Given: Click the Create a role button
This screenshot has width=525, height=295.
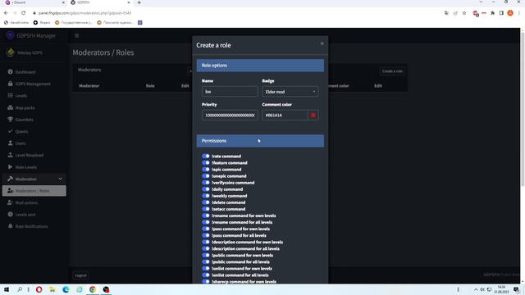Looking at the screenshot, I should (x=392, y=71).
